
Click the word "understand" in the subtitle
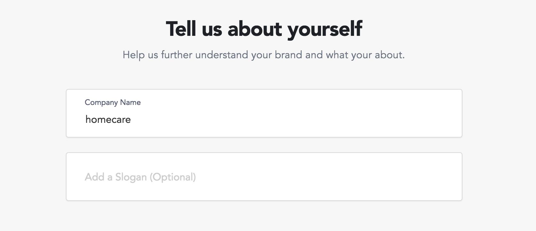221,55
